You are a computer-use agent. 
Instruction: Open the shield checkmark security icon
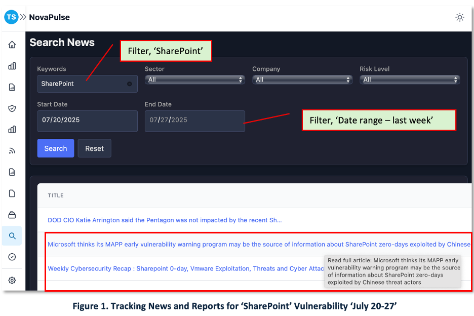(x=12, y=108)
